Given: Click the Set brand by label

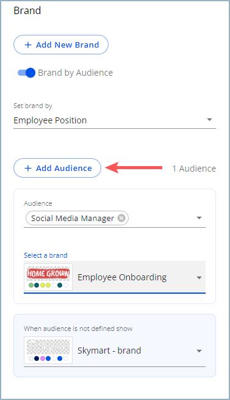Looking at the screenshot, I should (32, 106).
